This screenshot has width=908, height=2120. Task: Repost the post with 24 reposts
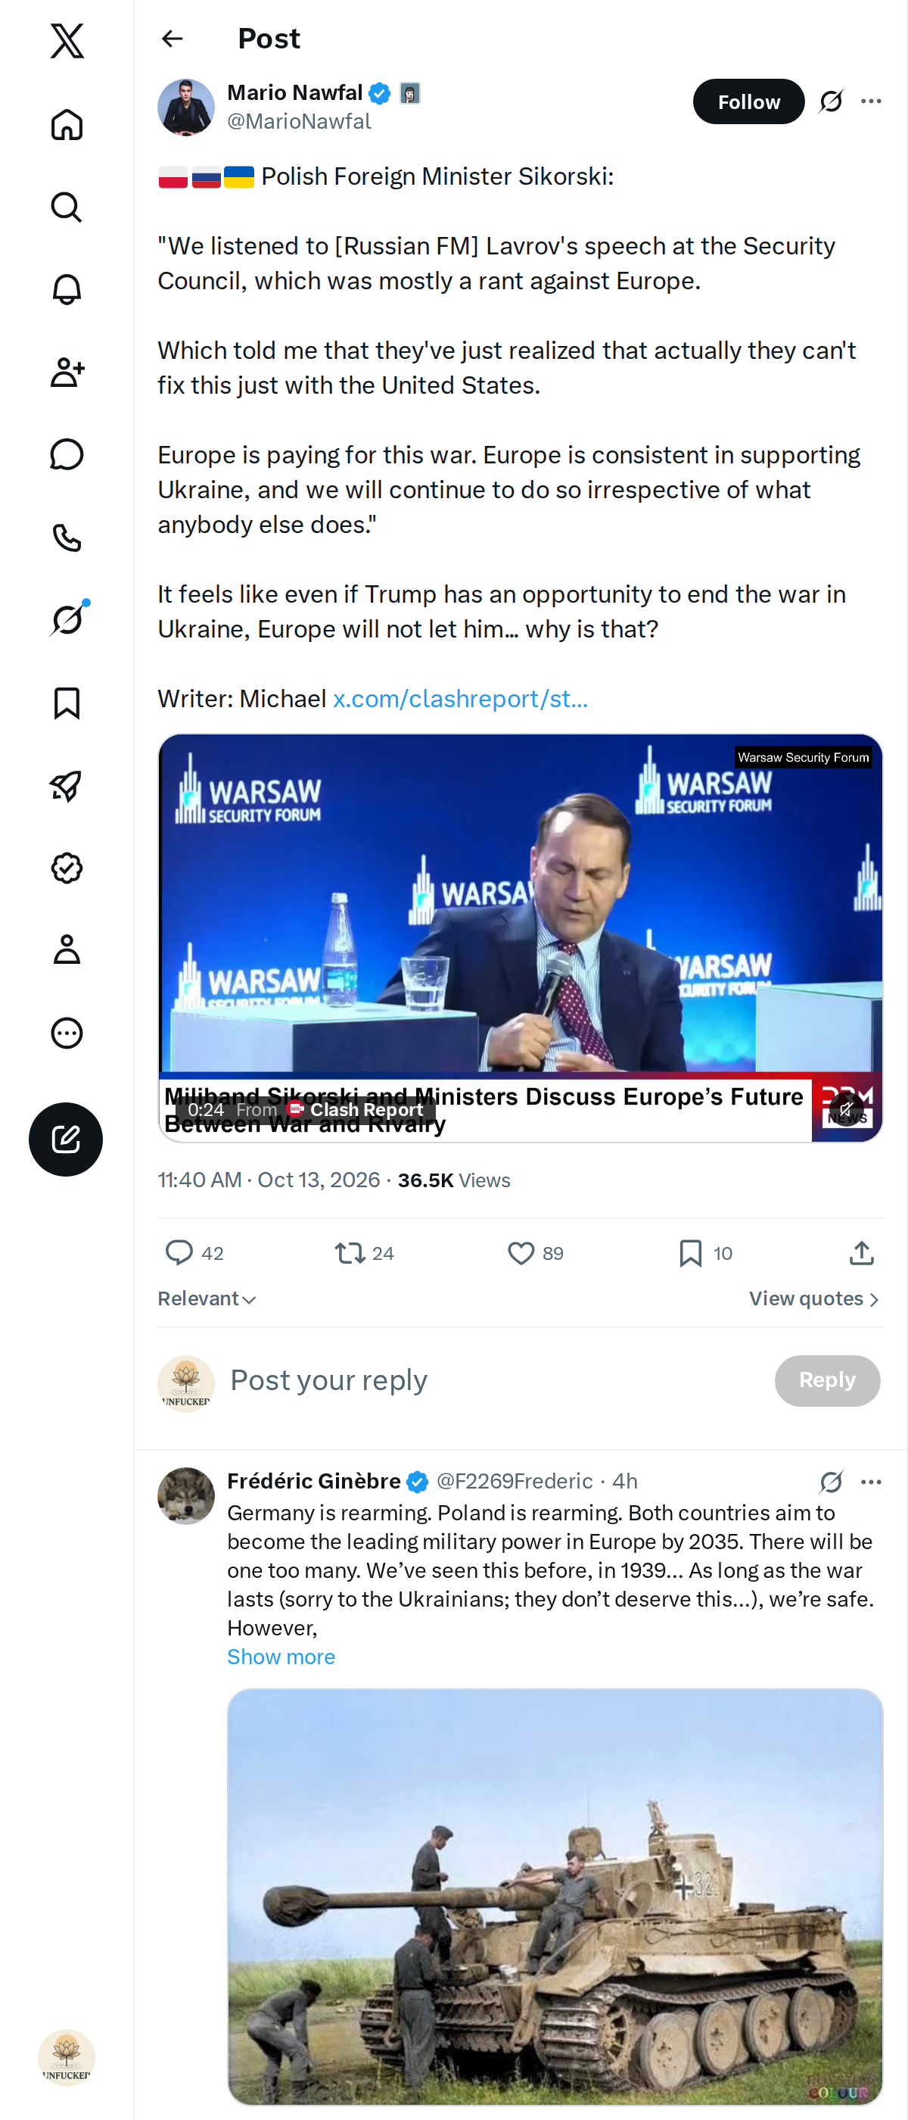pos(350,1252)
